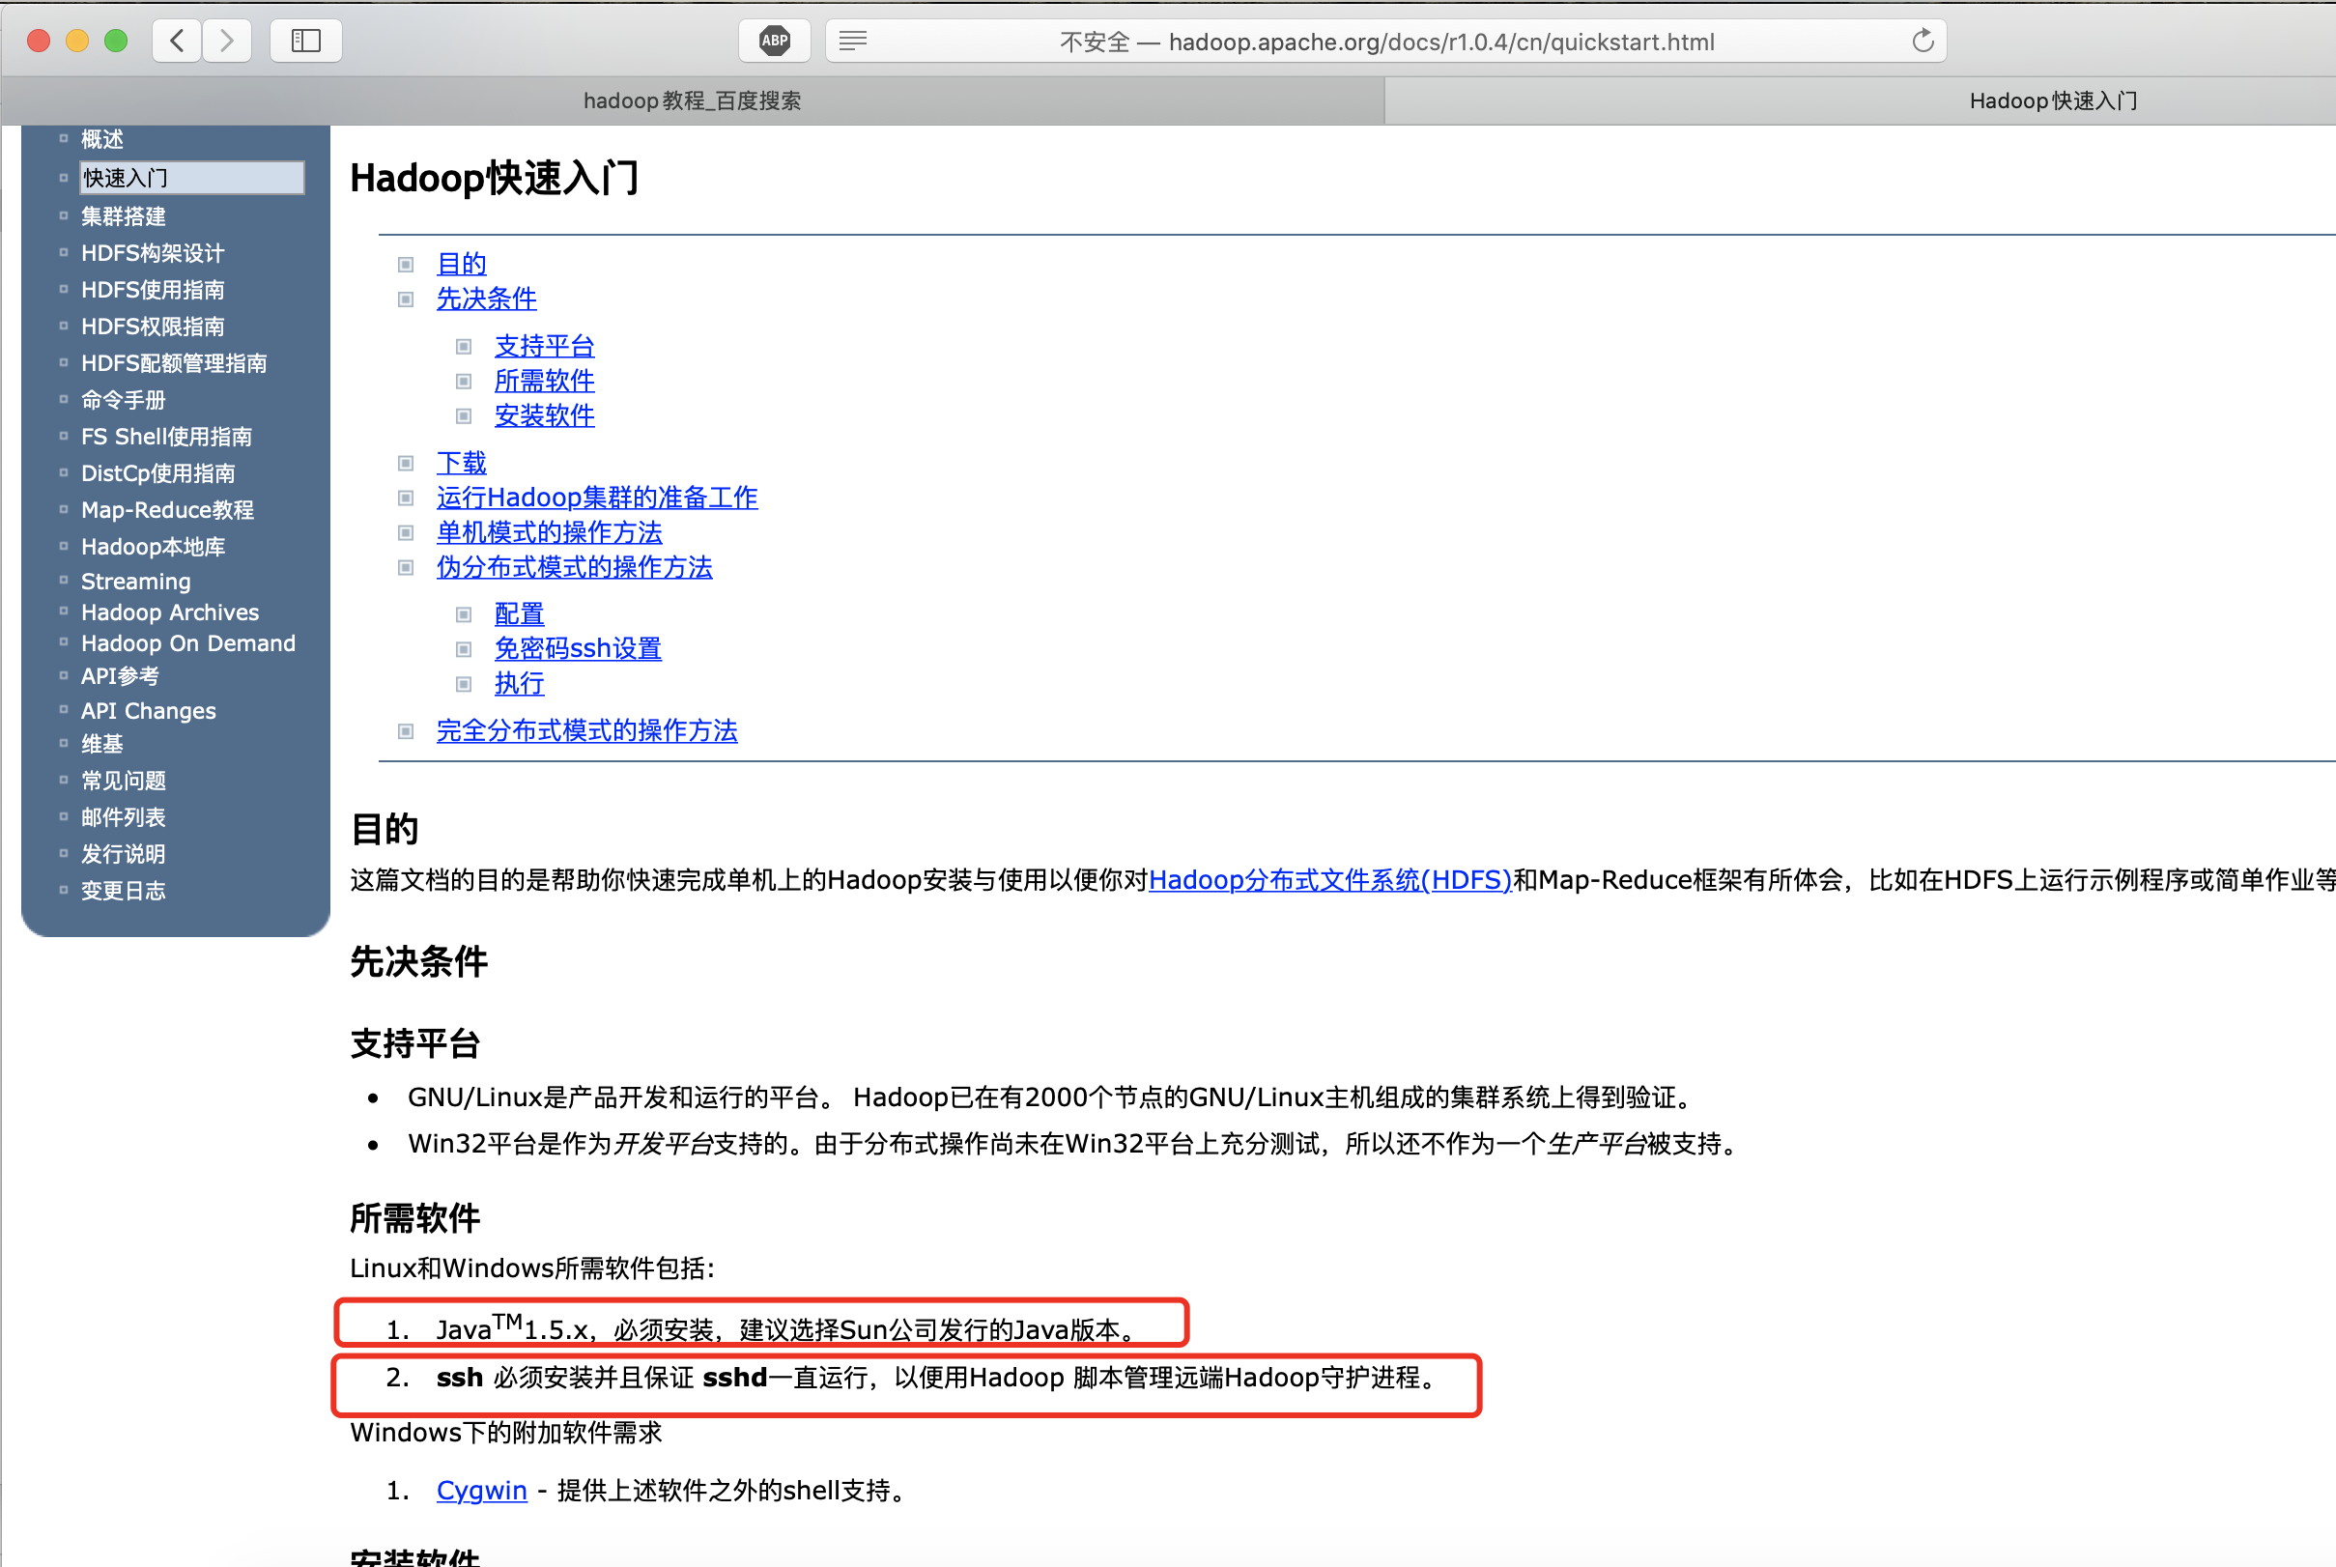Open 免密码ssh设置 contents link
Screen dimensions: 2336x1567
[578, 648]
